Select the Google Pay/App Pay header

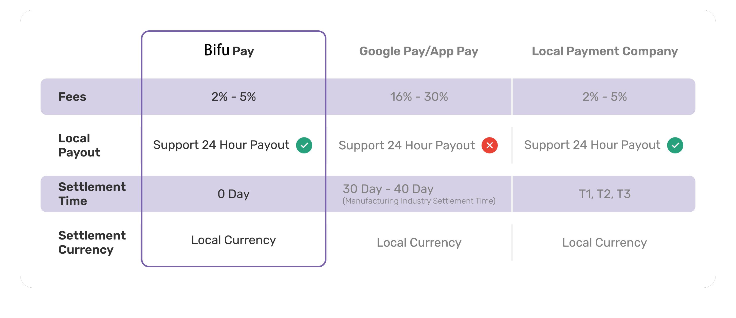tap(419, 51)
